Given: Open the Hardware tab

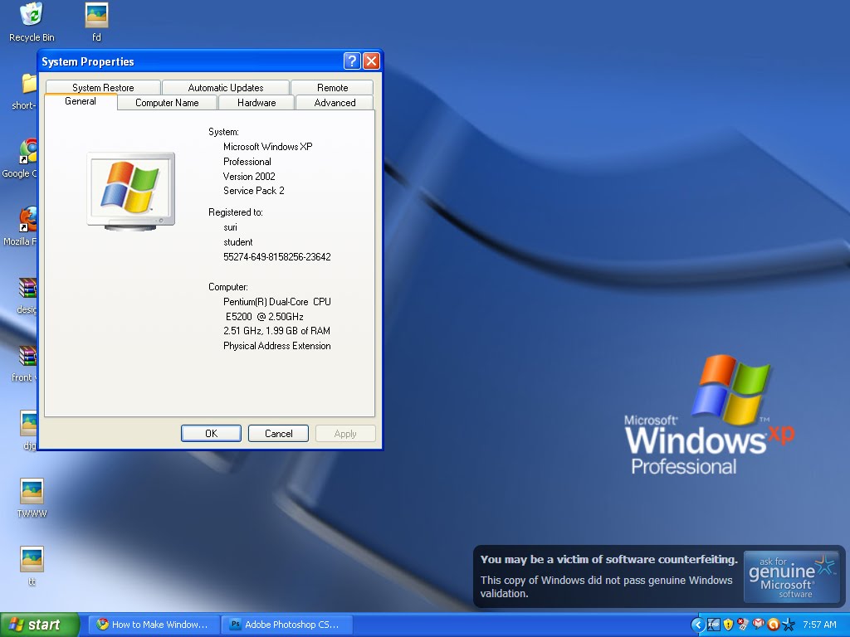Looking at the screenshot, I should tap(256, 102).
